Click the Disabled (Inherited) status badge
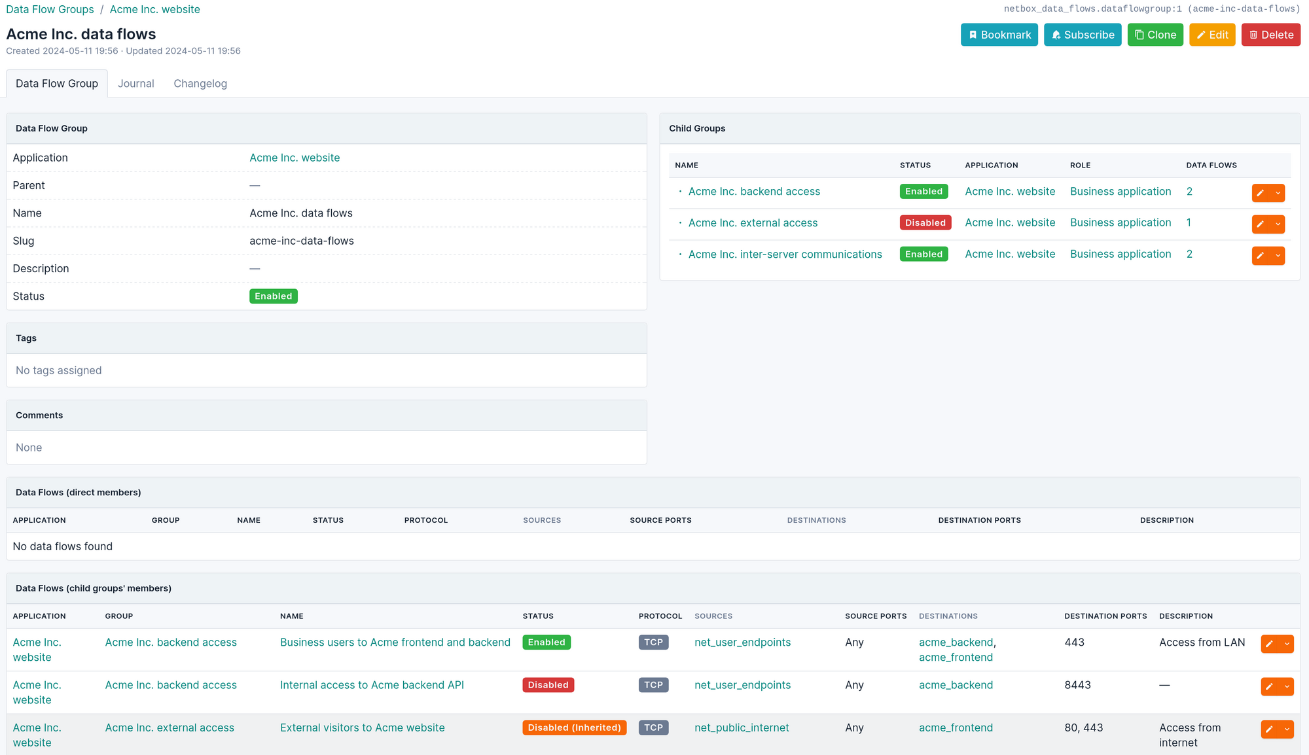 pos(574,728)
